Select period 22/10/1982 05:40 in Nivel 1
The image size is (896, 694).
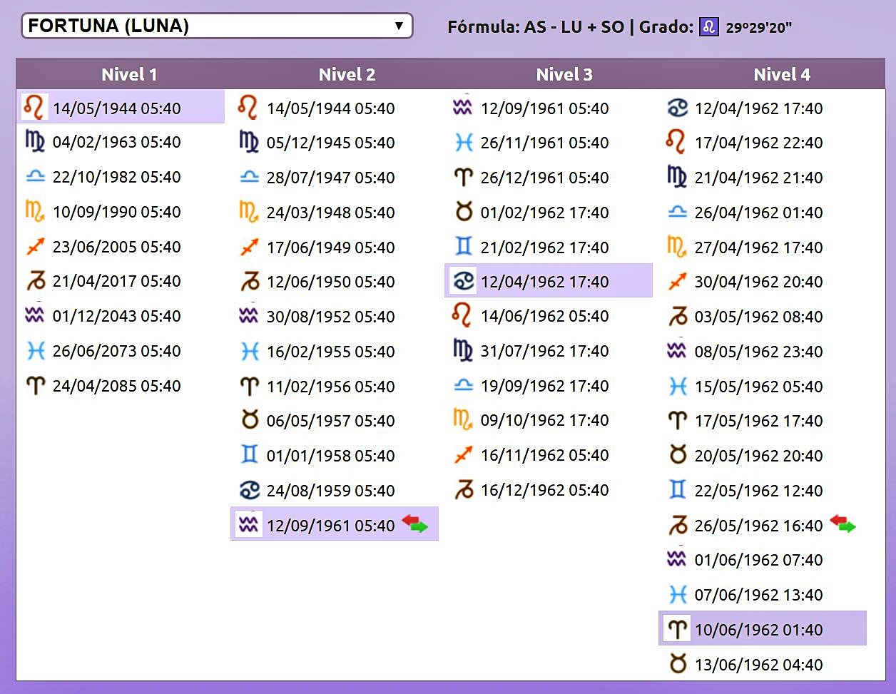(x=116, y=177)
